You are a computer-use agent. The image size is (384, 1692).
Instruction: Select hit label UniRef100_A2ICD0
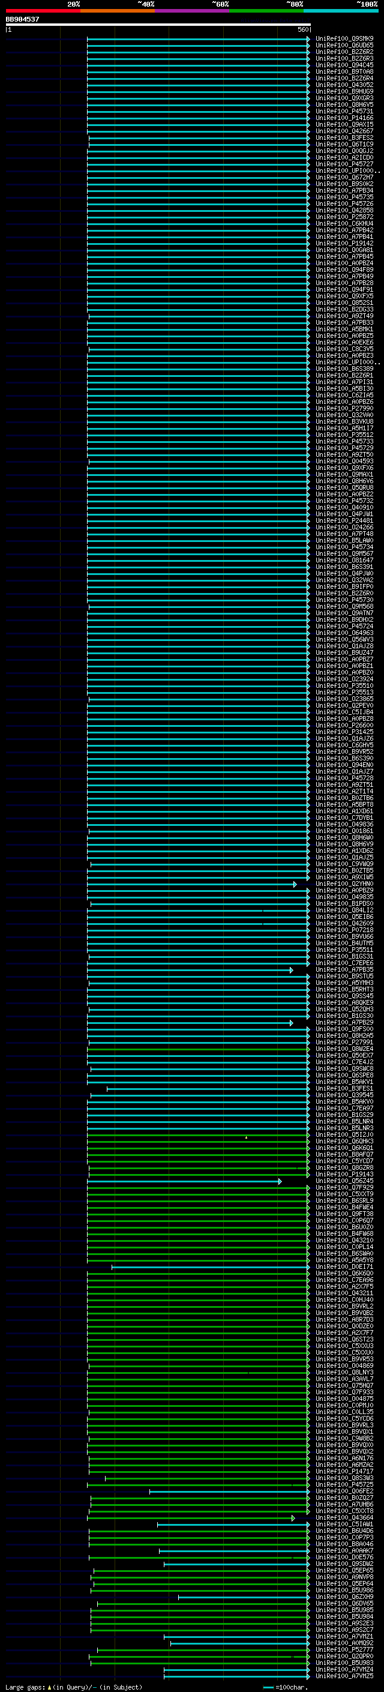[x=344, y=158]
